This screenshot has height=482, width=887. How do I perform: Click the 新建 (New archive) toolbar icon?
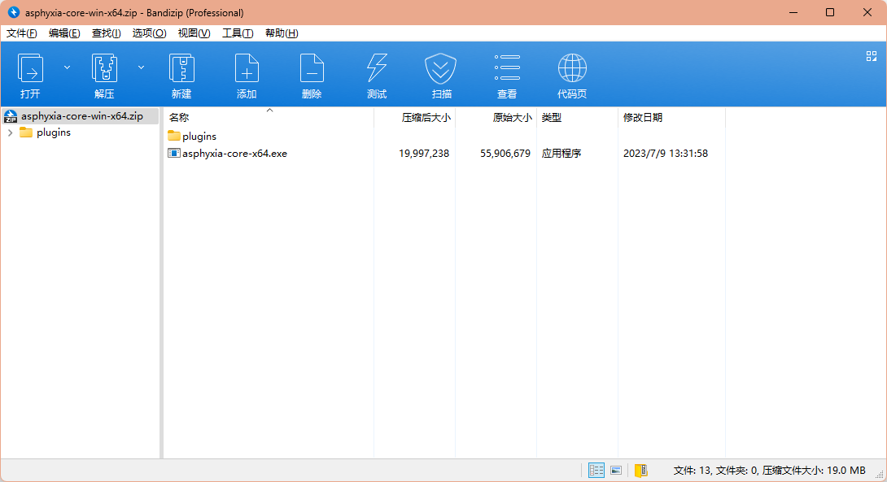click(x=181, y=75)
